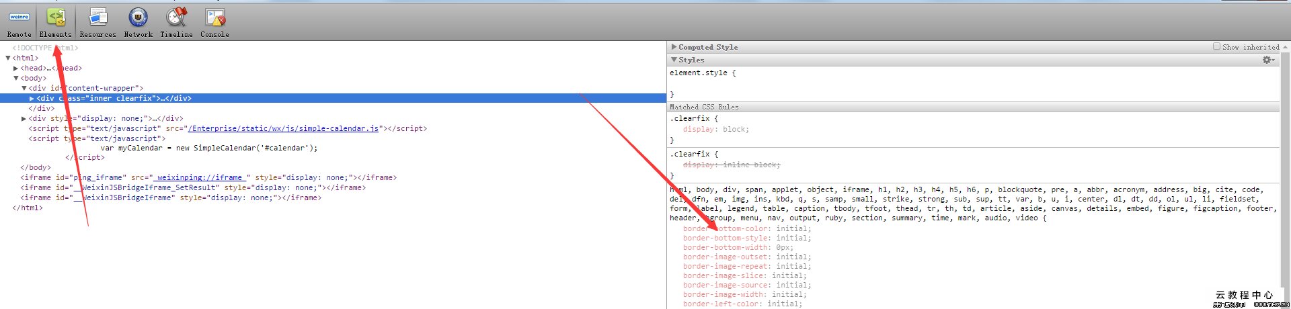This screenshot has width=1291, height=309.
Task: Click the styles sidebar vertical scrollbar
Action: (x=1285, y=175)
